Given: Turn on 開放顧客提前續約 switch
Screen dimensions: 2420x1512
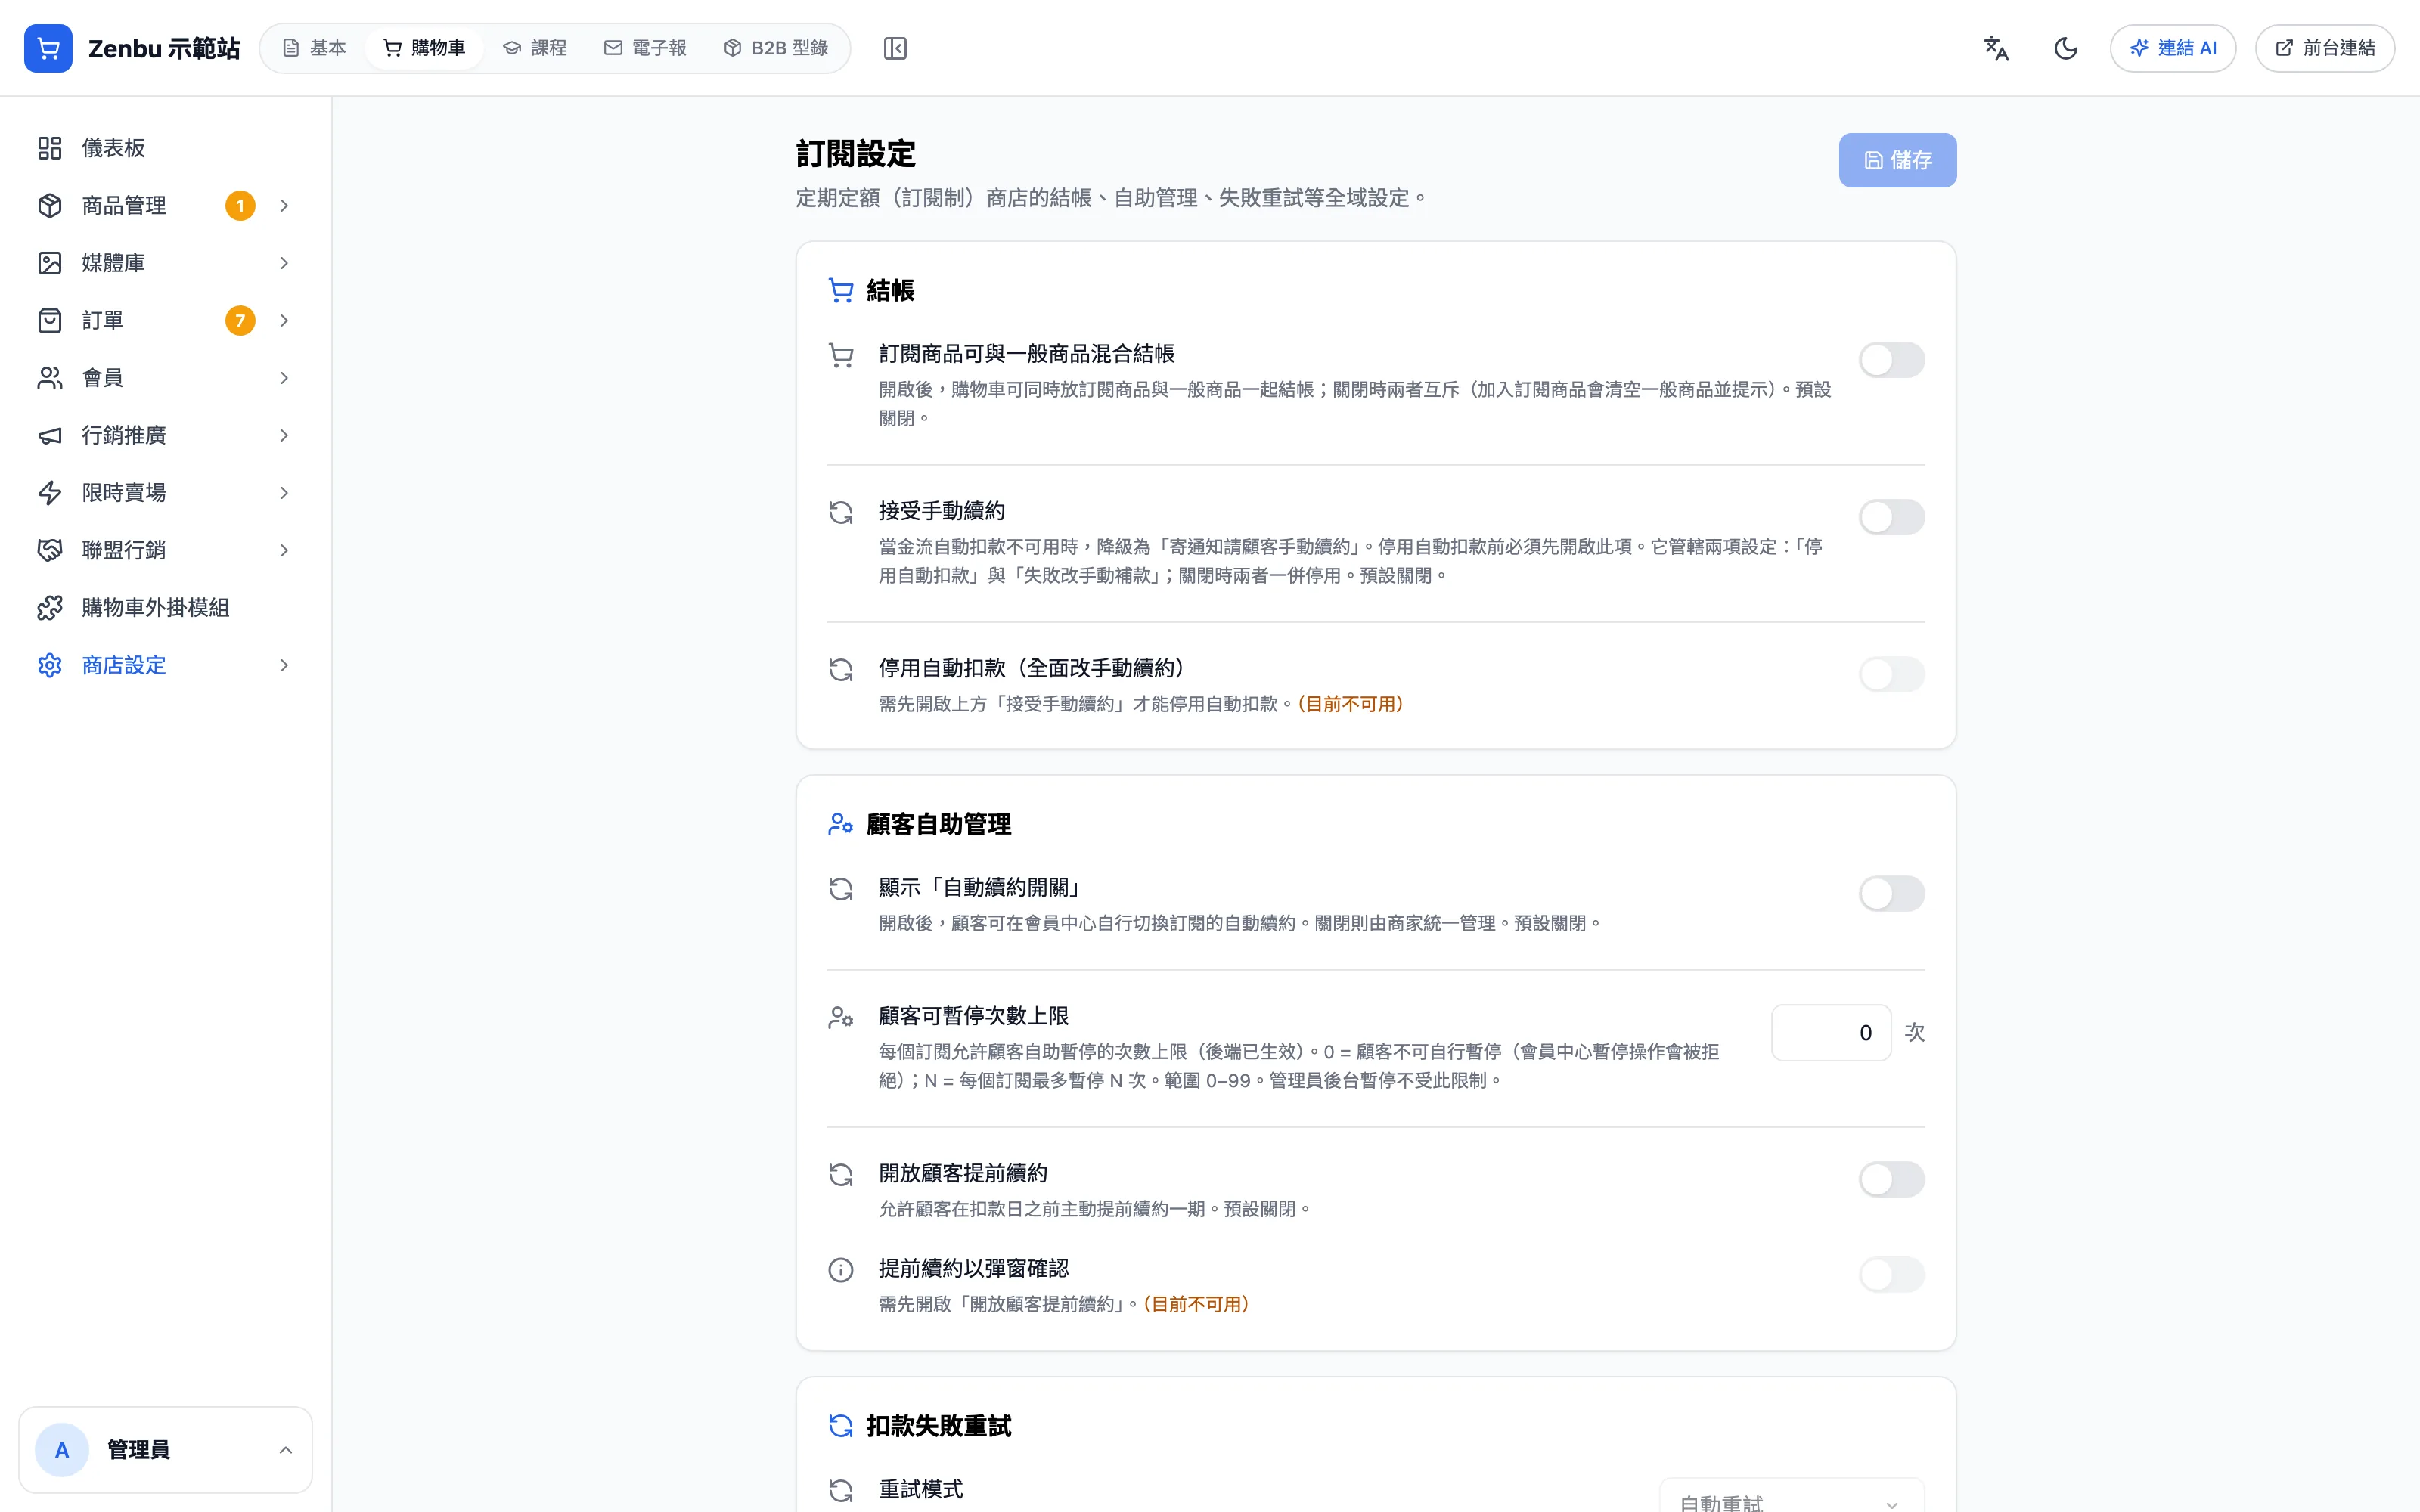Looking at the screenshot, I should click(x=1892, y=1179).
